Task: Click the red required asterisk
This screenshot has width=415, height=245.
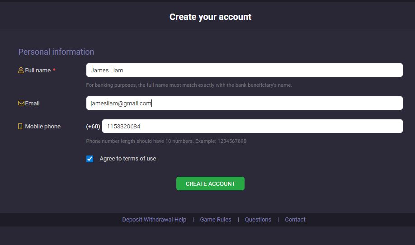Action: (x=54, y=71)
